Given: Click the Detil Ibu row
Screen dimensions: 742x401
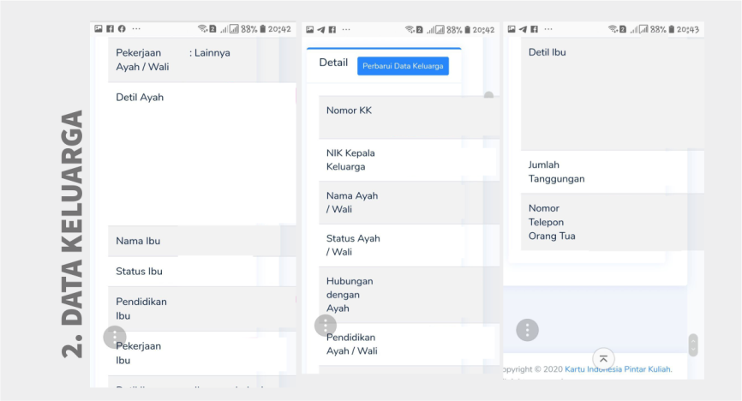Looking at the screenshot, I should 613,93.
